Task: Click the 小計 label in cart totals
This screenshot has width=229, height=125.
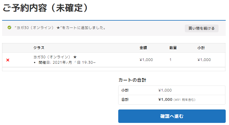Action: (x=125, y=90)
